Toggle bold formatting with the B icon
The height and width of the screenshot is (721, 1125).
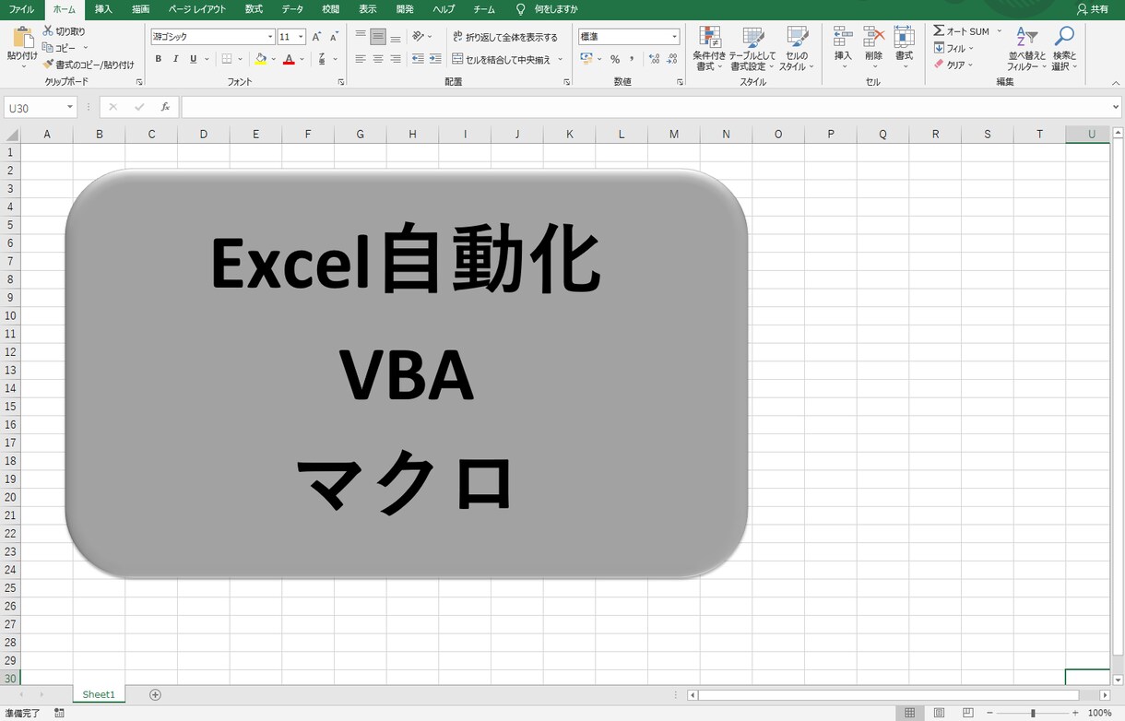[158, 58]
